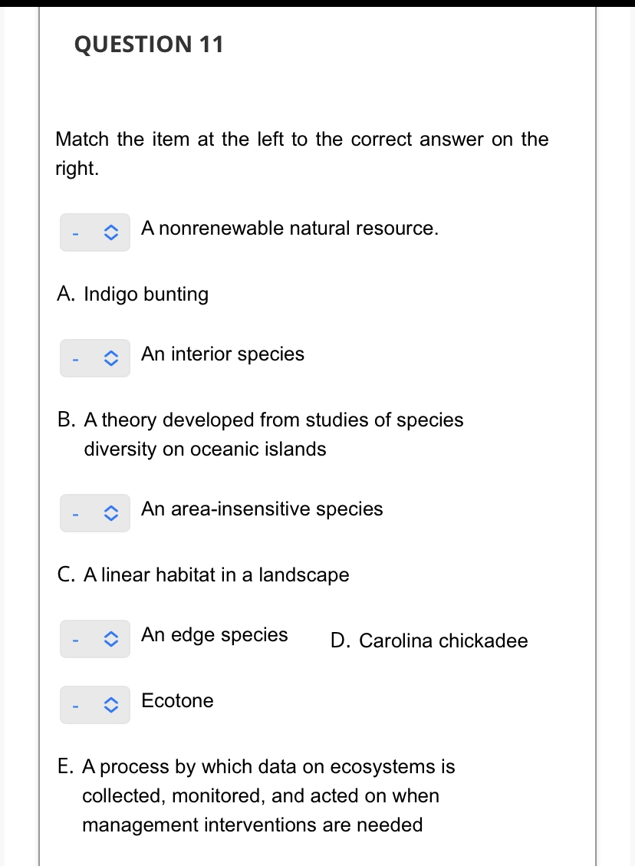Select the dash placeholder in the nonrenewable resource dropdown
This screenshot has width=635, height=866.
point(75,233)
